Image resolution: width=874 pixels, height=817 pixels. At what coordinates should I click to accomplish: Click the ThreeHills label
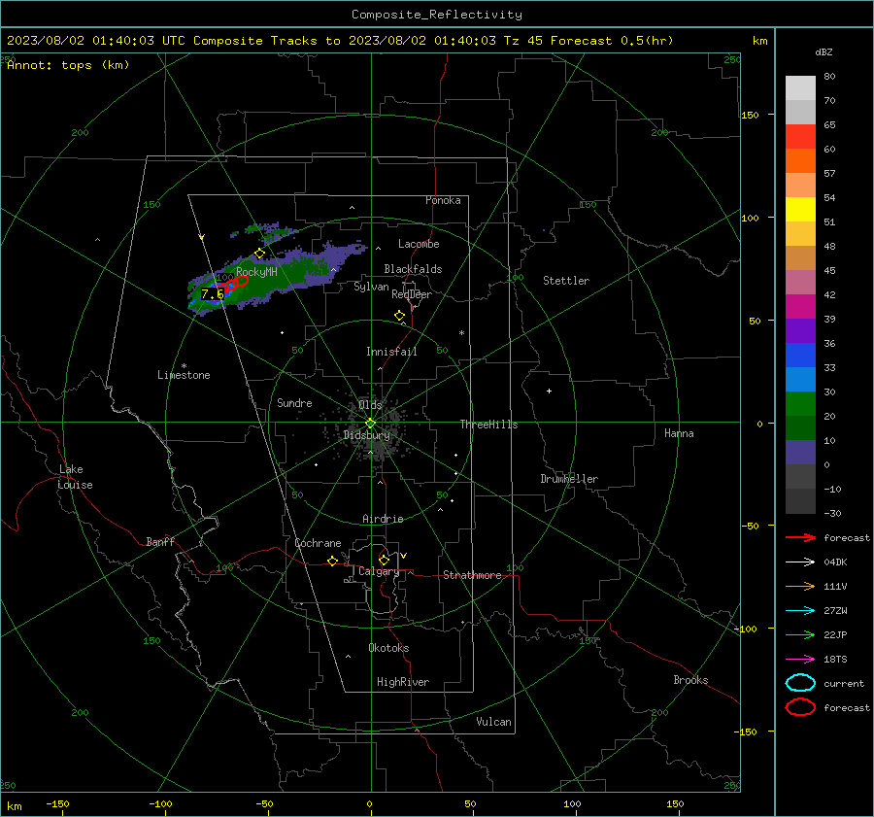(488, 425)
